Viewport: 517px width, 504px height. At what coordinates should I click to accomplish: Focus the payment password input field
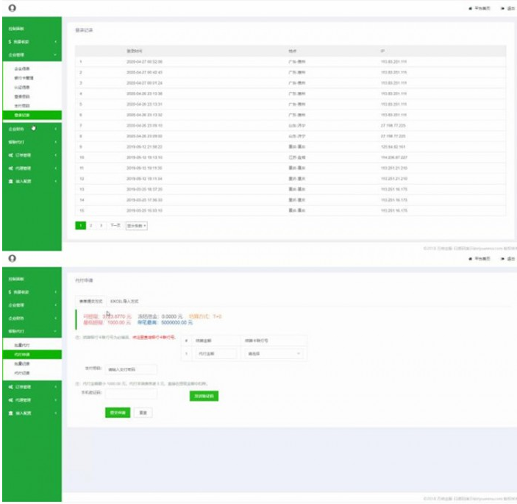pyautogui.click(x=131, y=369)
